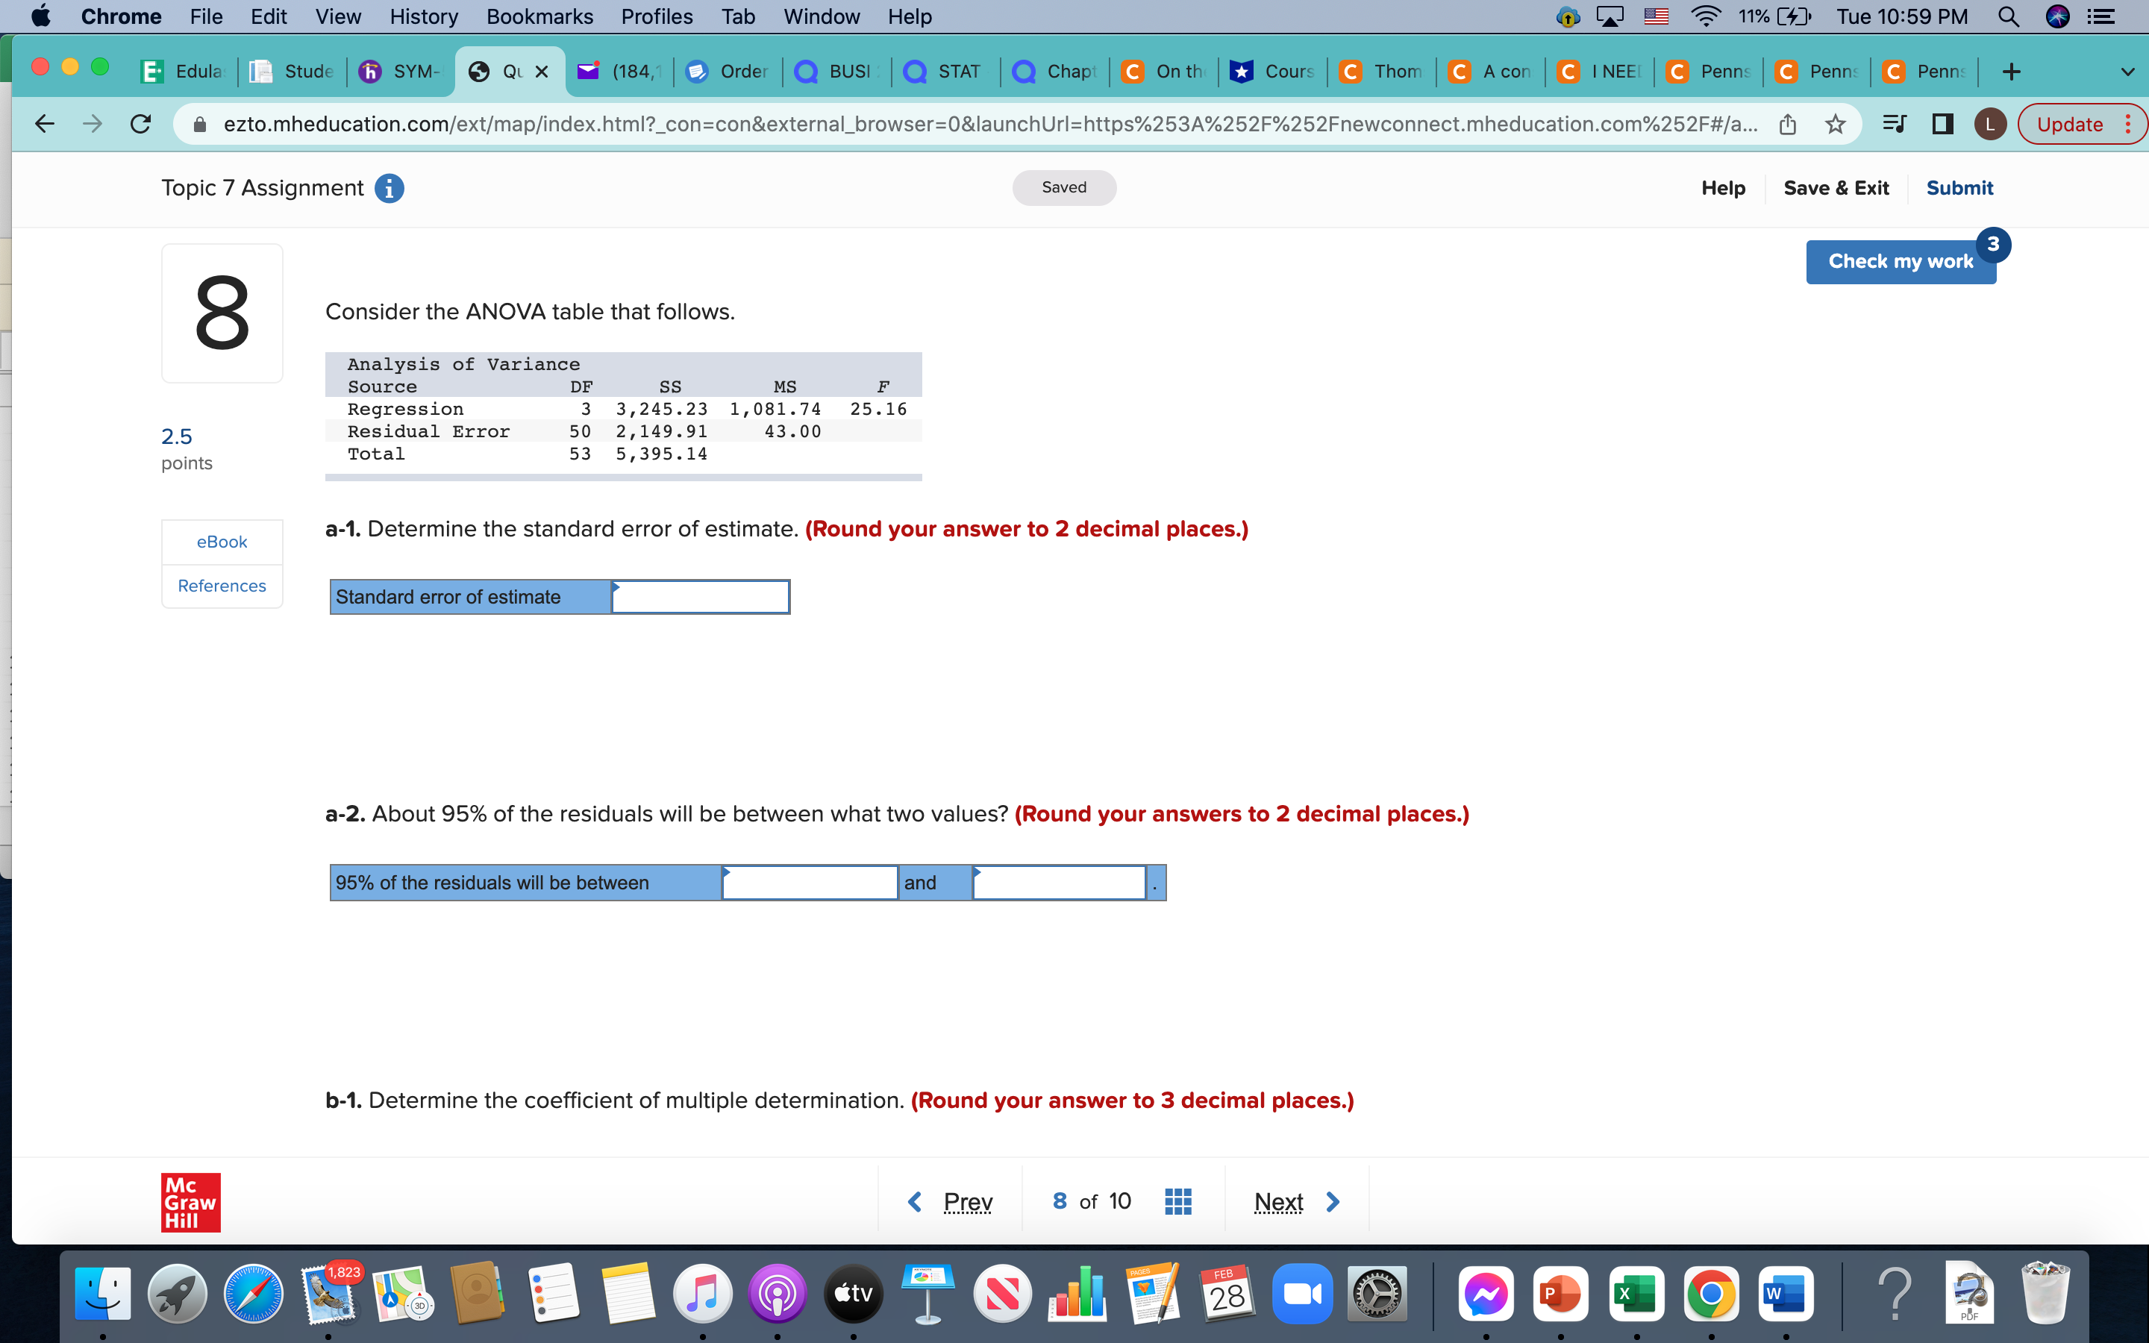
Task: Toggle the bookmark star for this page
Action: (1834, 123)
